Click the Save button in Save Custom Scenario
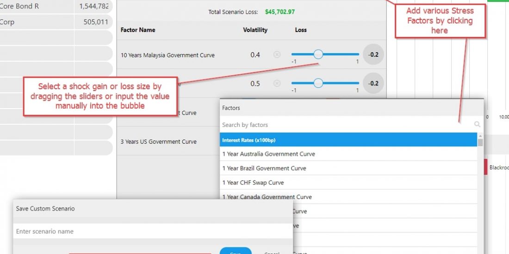 coord(235,251)
